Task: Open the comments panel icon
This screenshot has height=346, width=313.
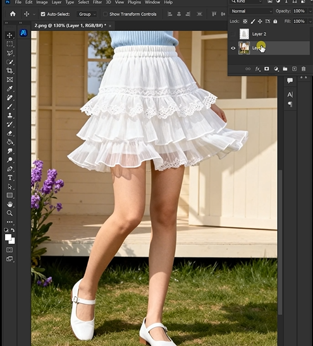Action: coord(290,81)
